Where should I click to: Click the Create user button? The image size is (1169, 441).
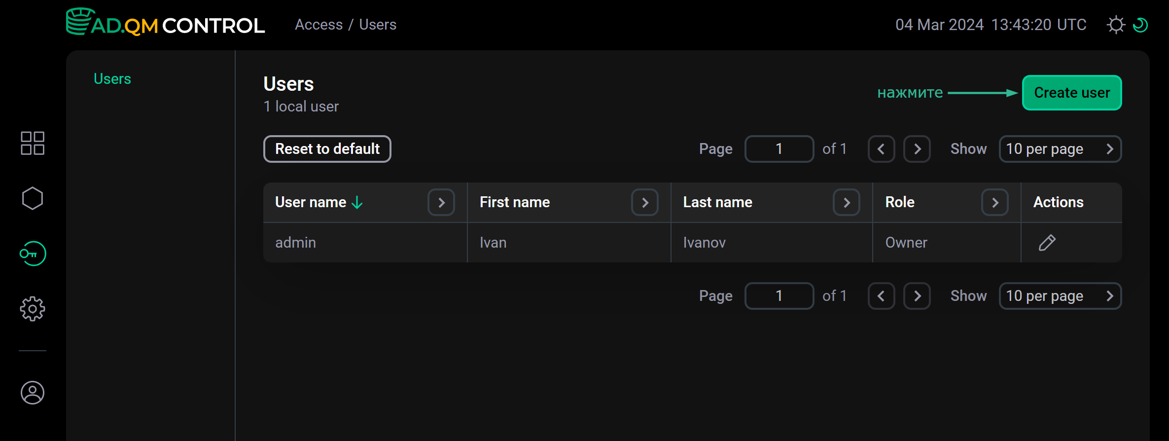(1072, 93)
